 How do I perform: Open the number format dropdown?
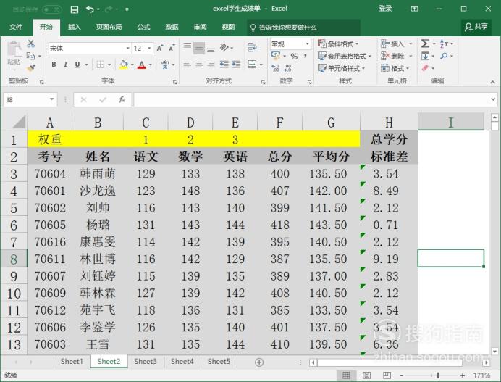(308, 43)
